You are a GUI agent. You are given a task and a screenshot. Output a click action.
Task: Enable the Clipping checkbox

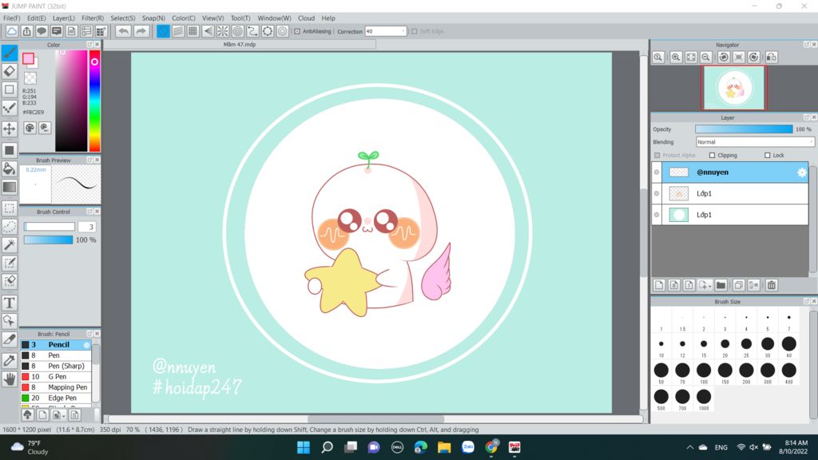click(x=712, y=156)
